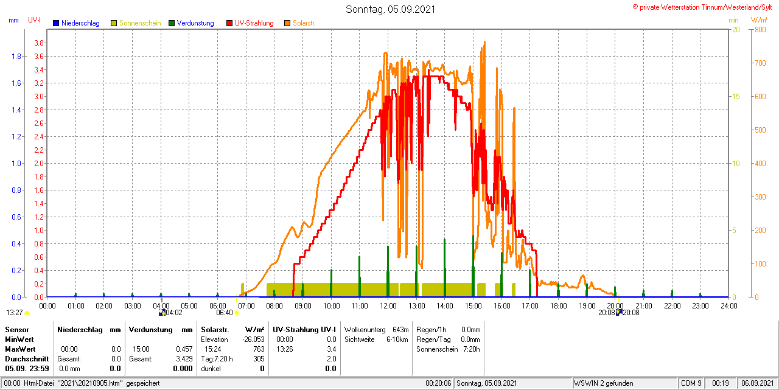Click the Solarstr. max value 763
Viewport: 779px width, 390px height.
pos(259,349)
